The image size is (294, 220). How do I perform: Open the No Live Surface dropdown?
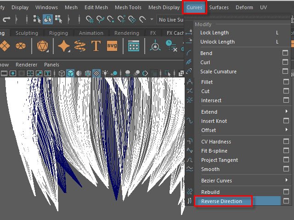point(170,19)
